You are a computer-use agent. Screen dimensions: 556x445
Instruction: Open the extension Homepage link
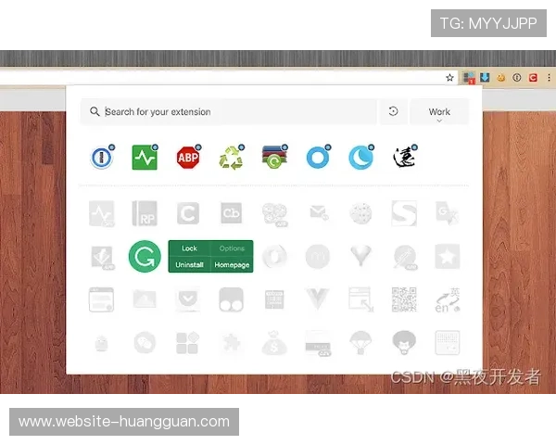pyautogui.click(x=232, y=265)
